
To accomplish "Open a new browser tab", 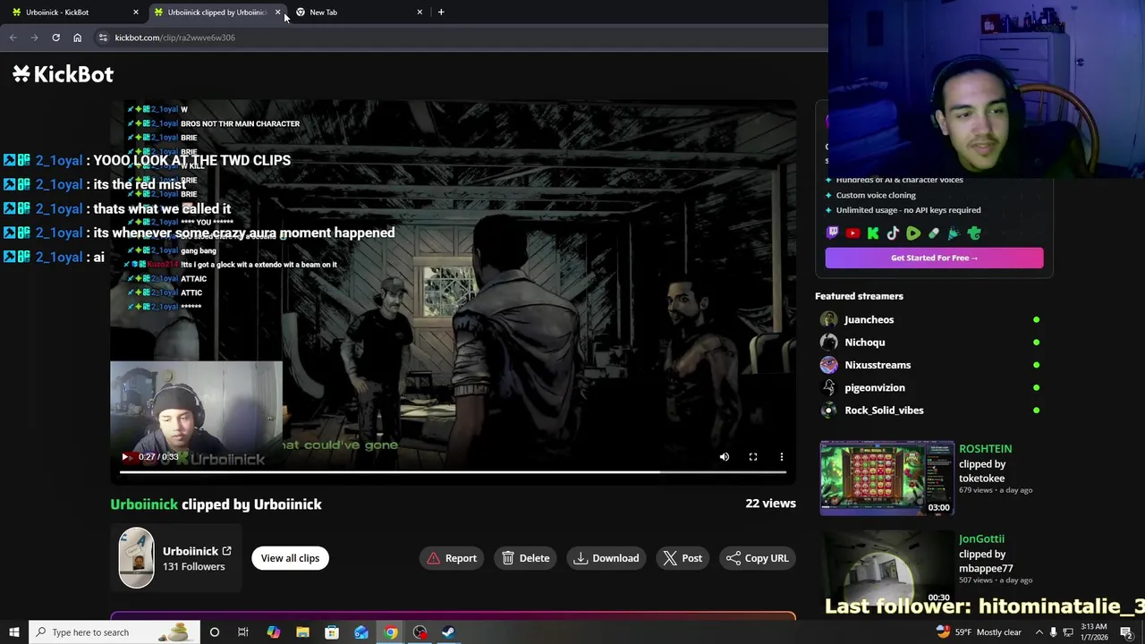I will [x=441, y=12].
